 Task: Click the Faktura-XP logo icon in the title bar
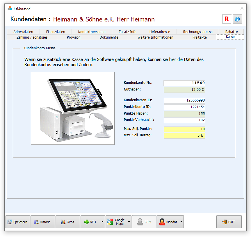pyautogui.click(x=10, y=8)
